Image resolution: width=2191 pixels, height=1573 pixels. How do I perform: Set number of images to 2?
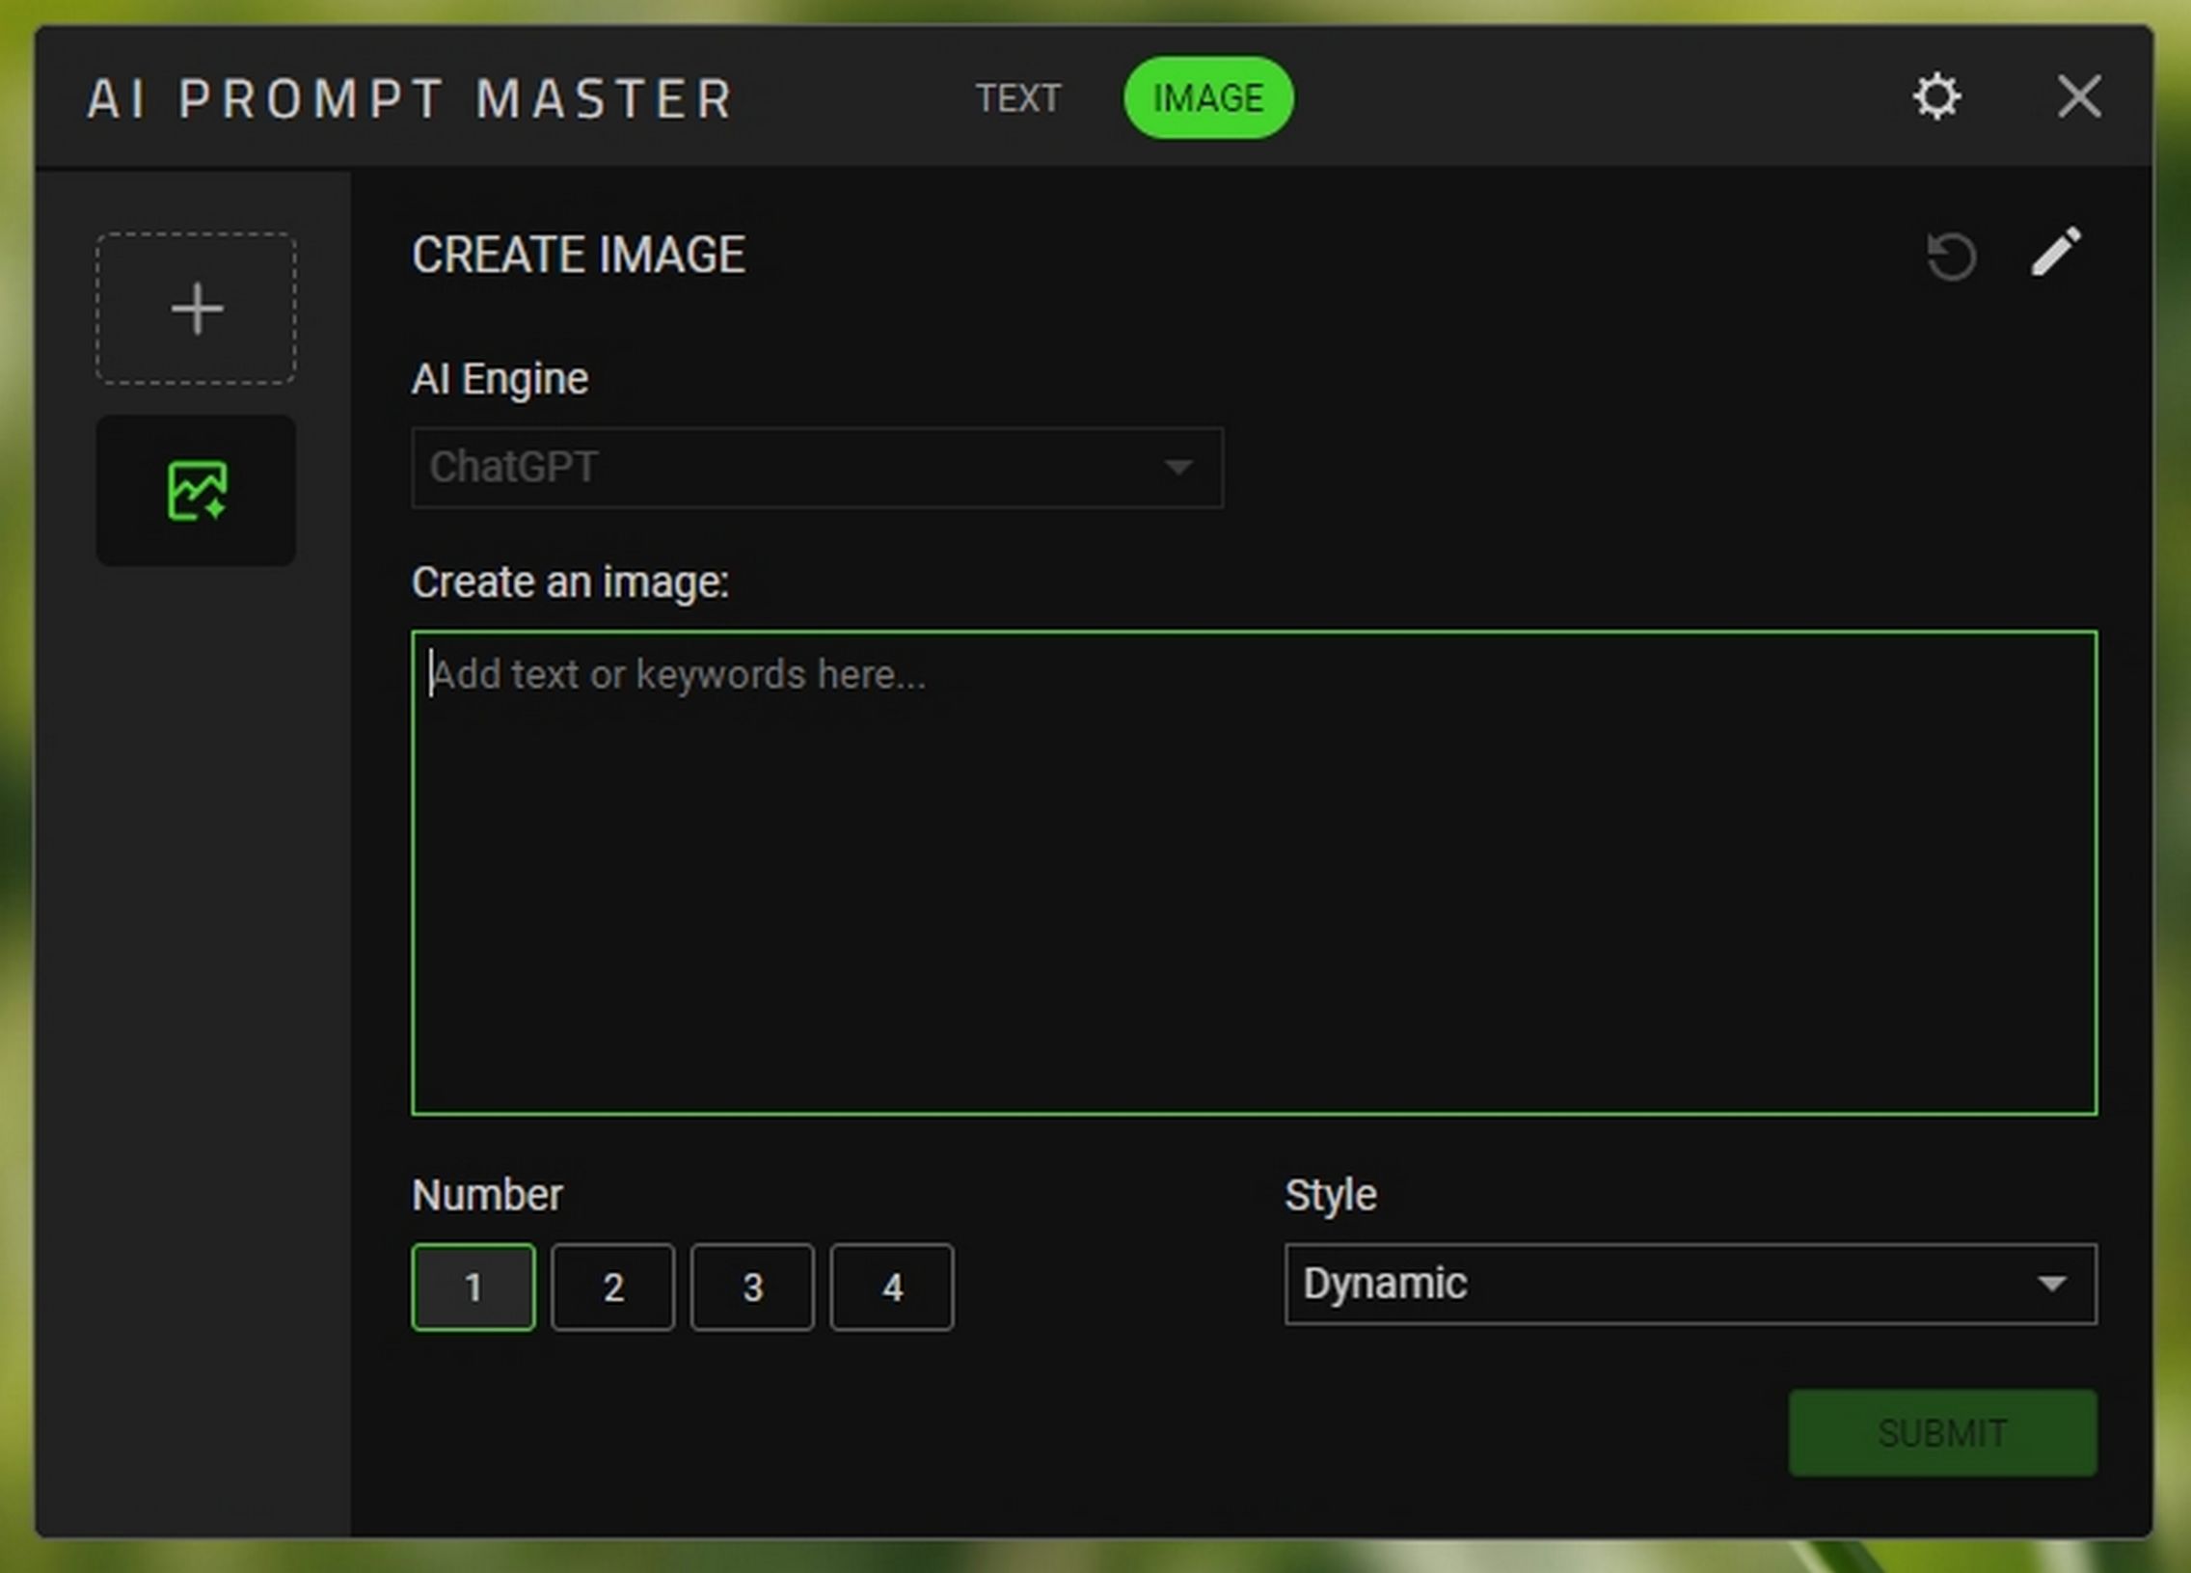click(x=612, y=1287)
